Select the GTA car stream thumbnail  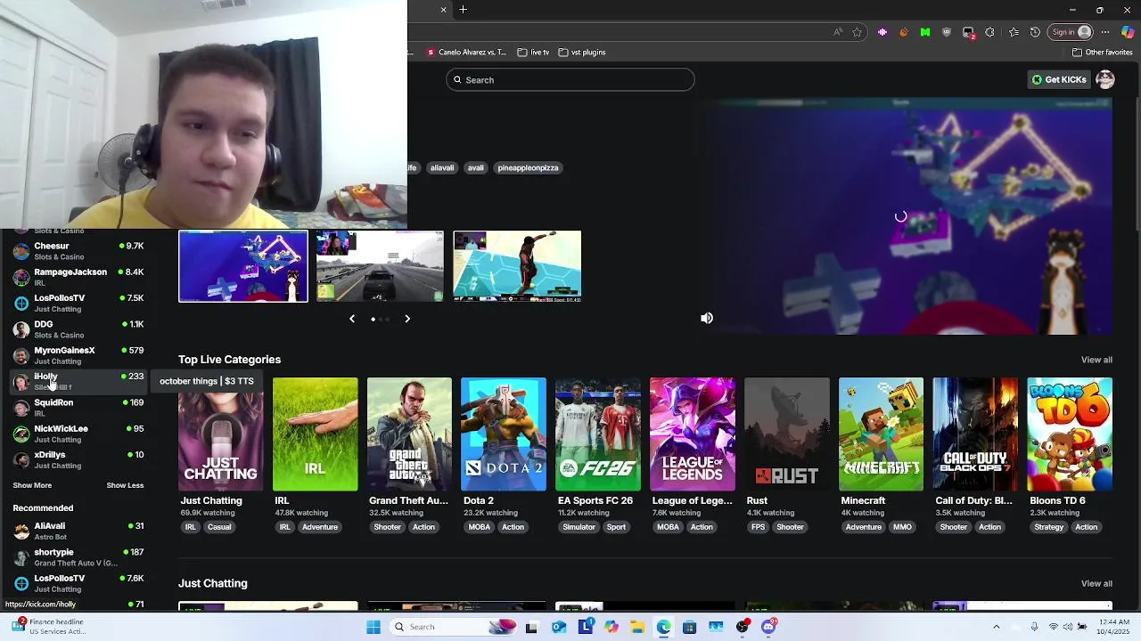(380, 266)
